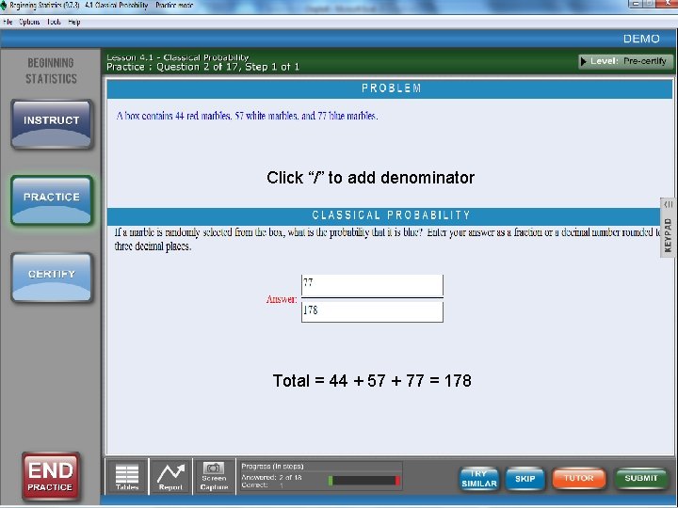Open the Tools menu
This screenshot has height=508, width=678.
point(54,22)
